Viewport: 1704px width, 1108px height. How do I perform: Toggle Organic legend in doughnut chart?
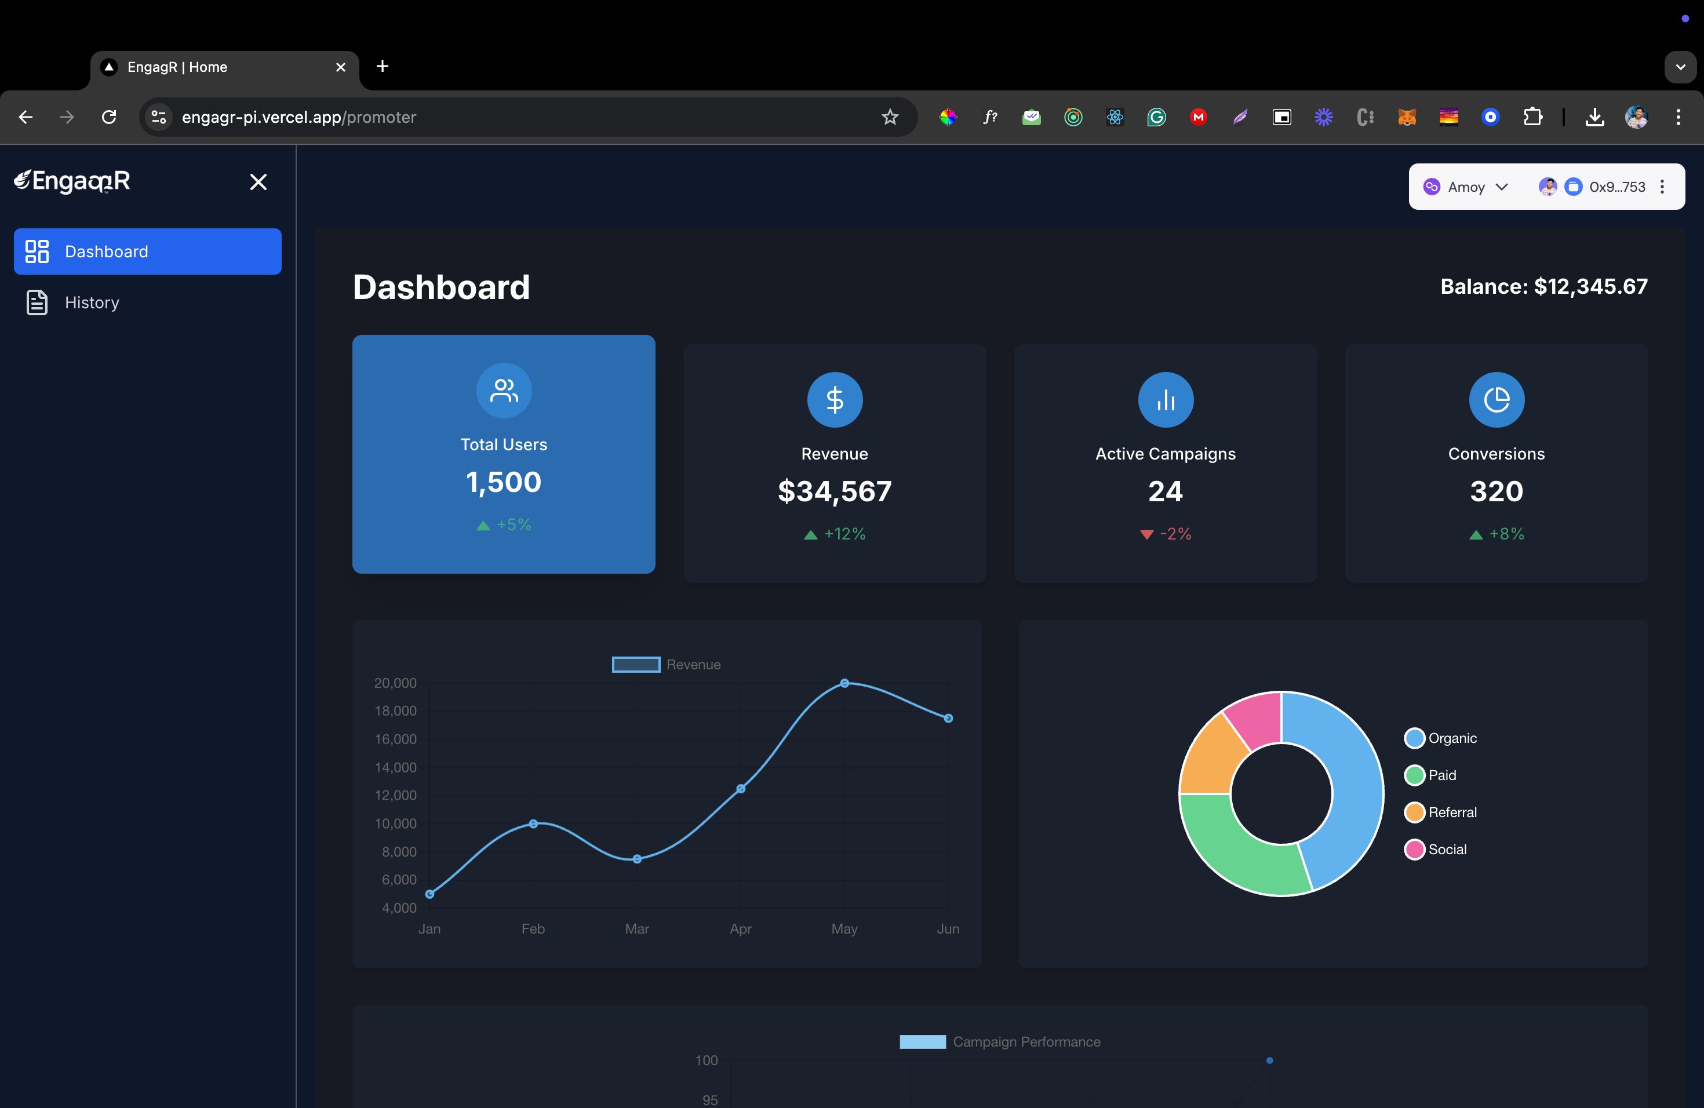[x=1440, y=738]
